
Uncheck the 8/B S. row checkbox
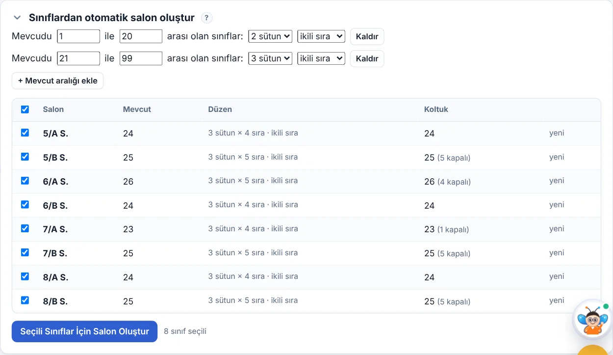point(25,300)
